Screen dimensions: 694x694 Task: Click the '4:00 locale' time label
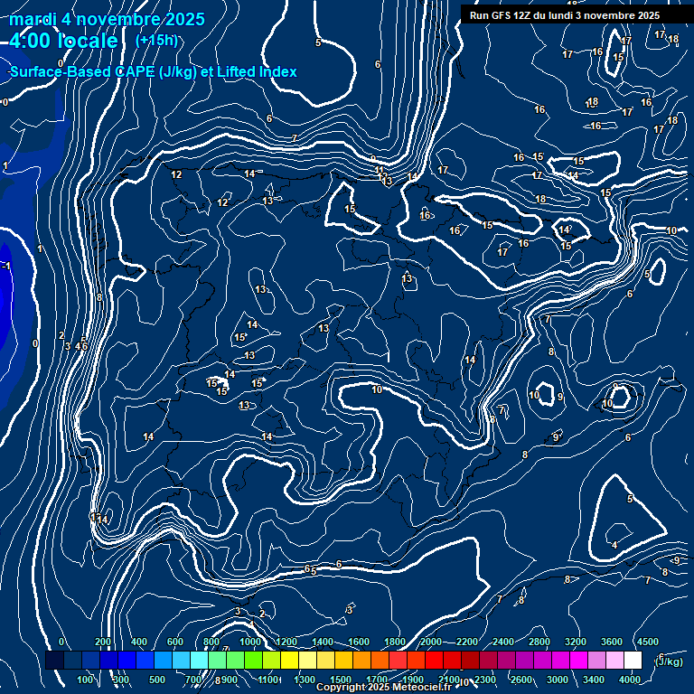tap(63, 42)
